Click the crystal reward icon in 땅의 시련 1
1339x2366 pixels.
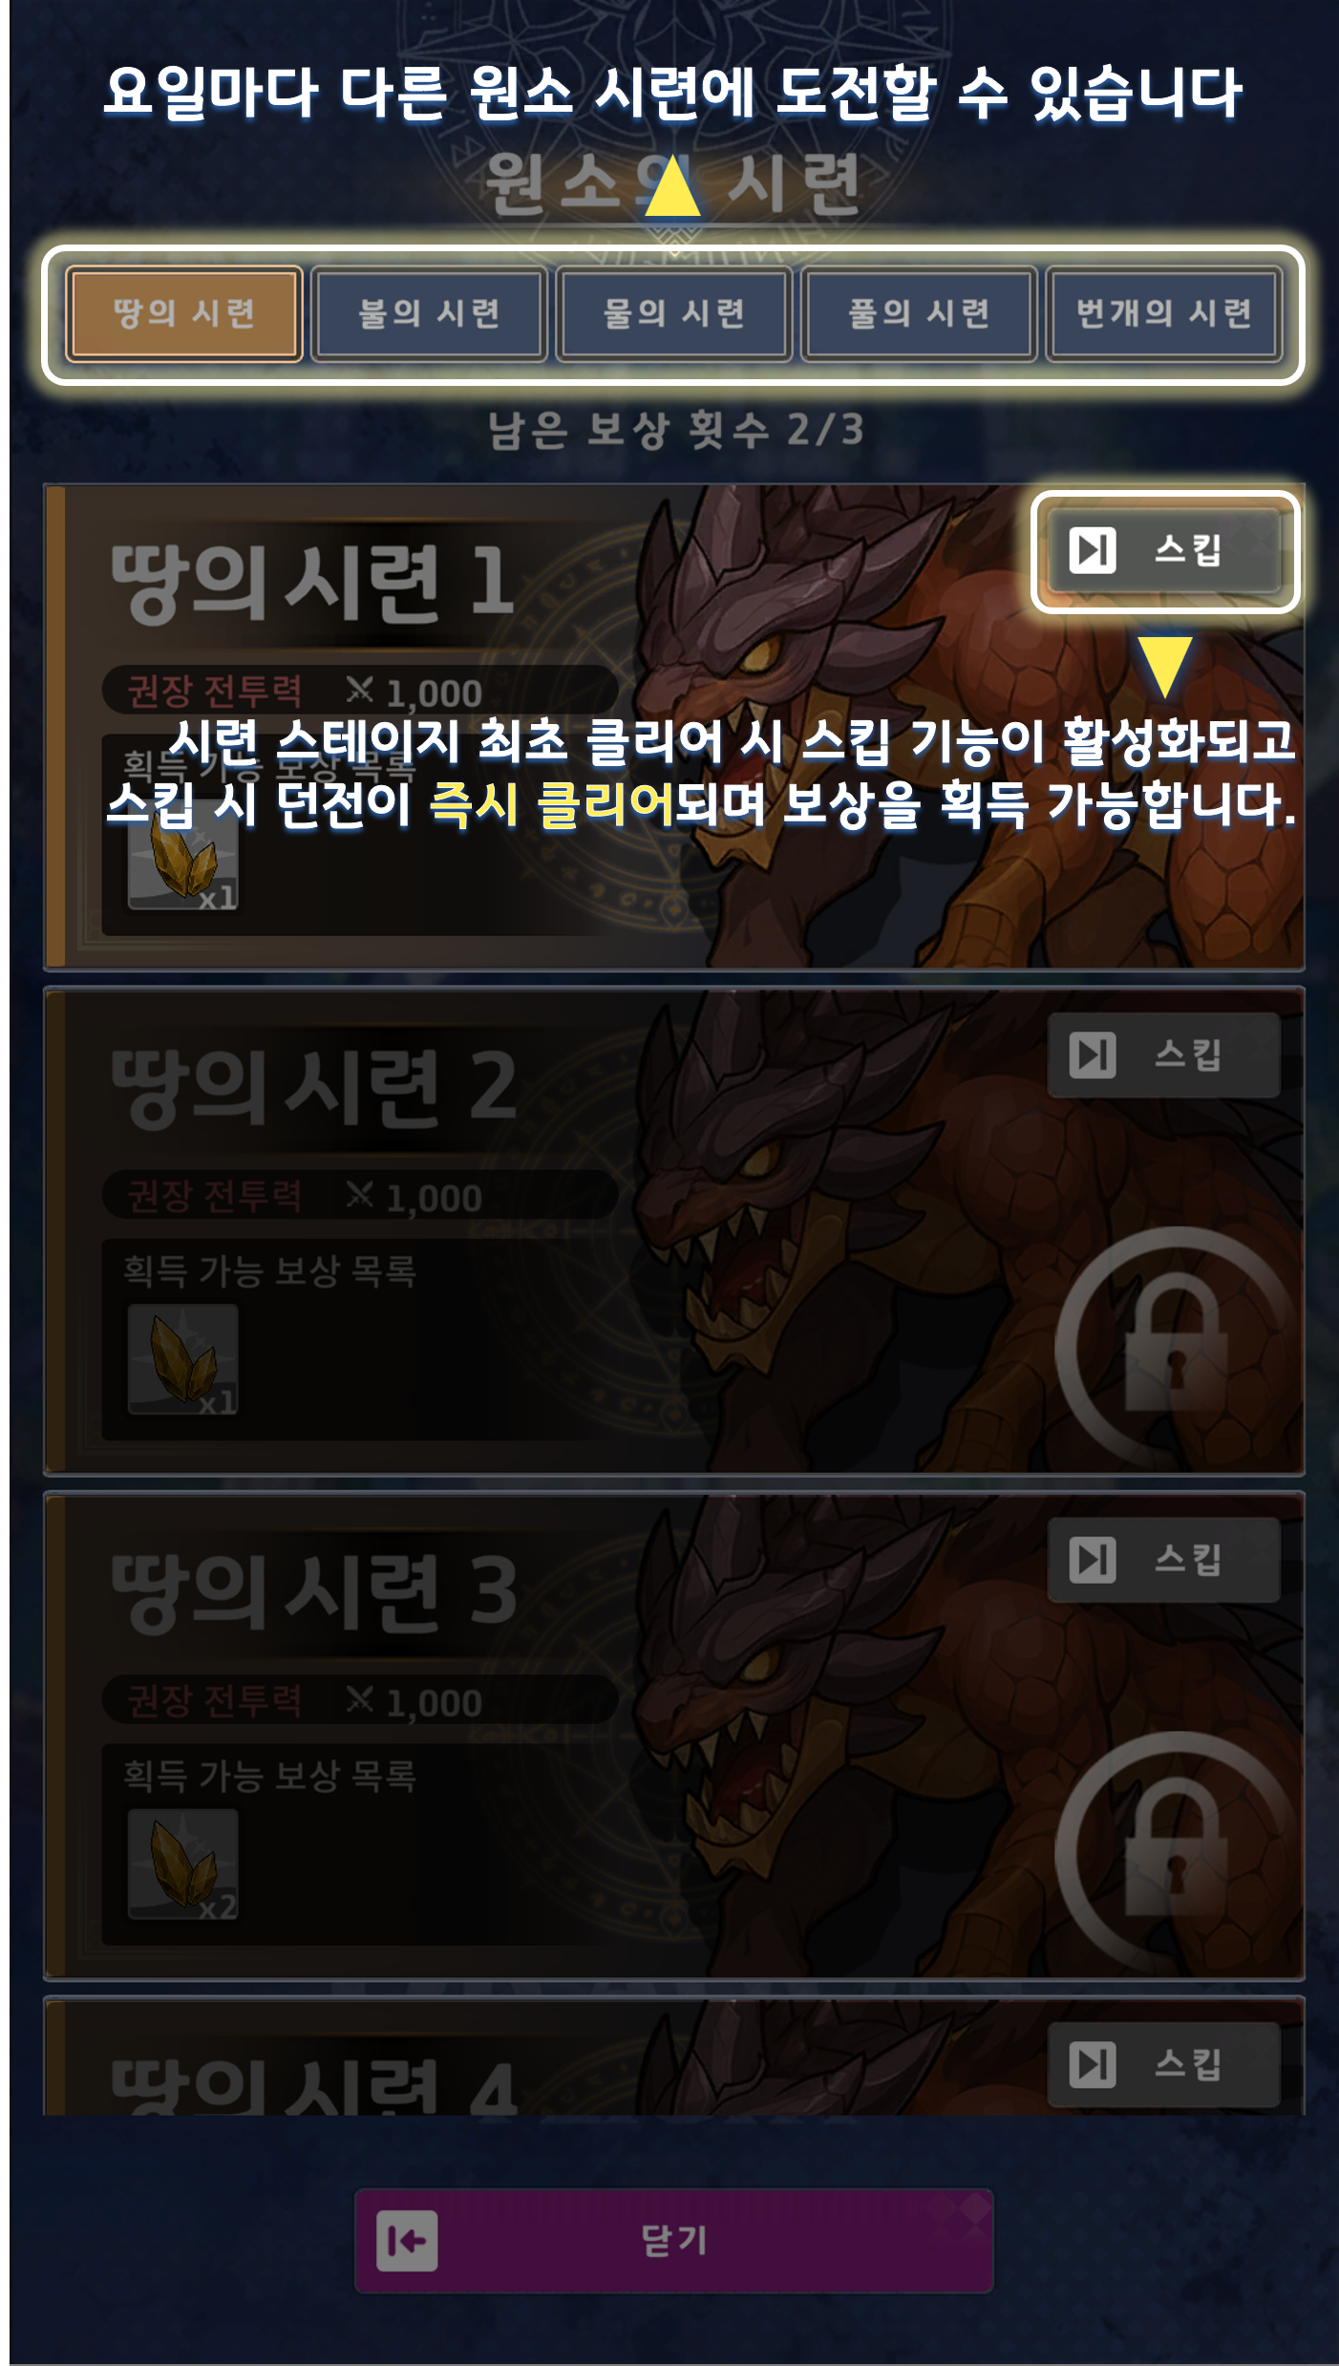click(x=183, y=855)
